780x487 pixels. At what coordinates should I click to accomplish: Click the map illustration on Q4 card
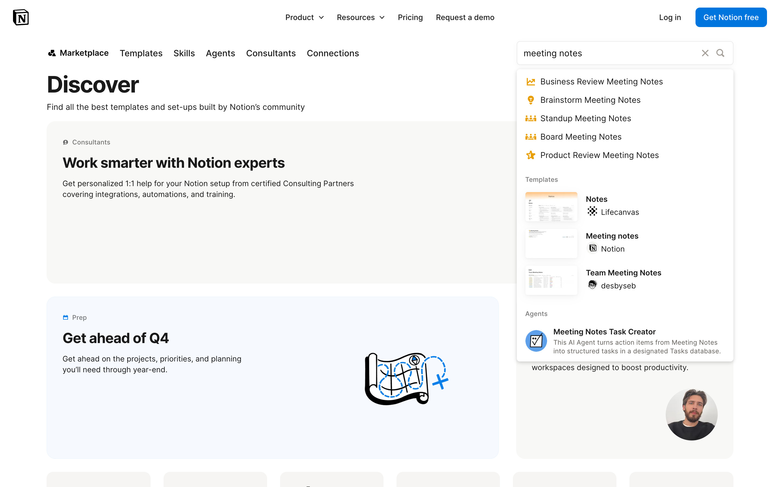pos(406,379)
